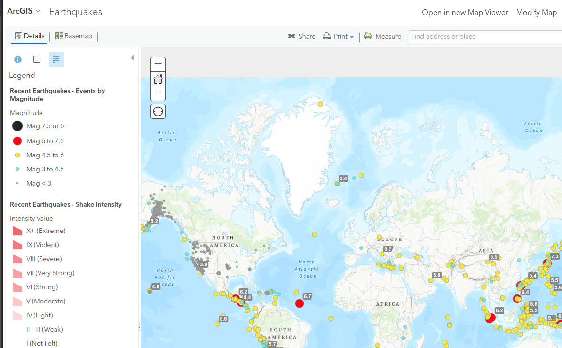This screenshot has height=348, width=562.
Task: Click the Measure tool button
Action: tap(383, 36)
